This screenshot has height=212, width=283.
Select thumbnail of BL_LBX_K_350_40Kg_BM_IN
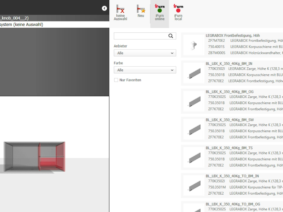[194, 73]
